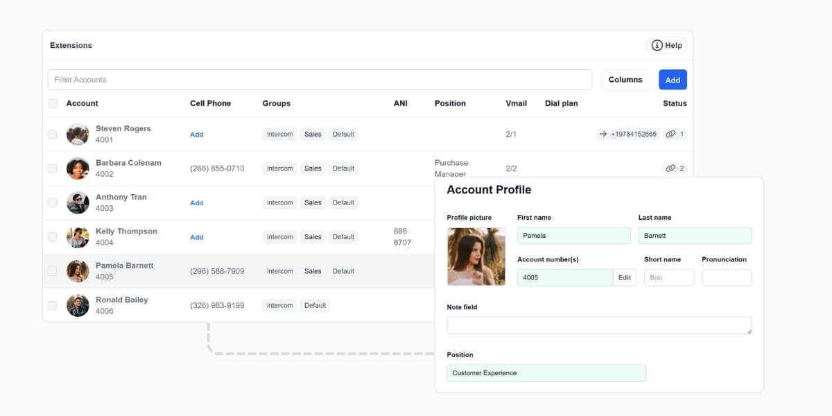Focus the Short name field
The image size is (832, 416).
tap(669, 277)
